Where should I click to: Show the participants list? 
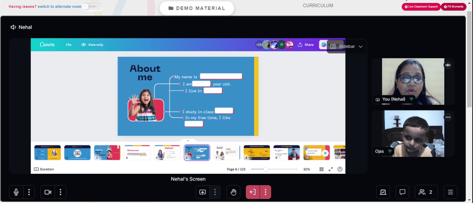click(x=426, y=192)
